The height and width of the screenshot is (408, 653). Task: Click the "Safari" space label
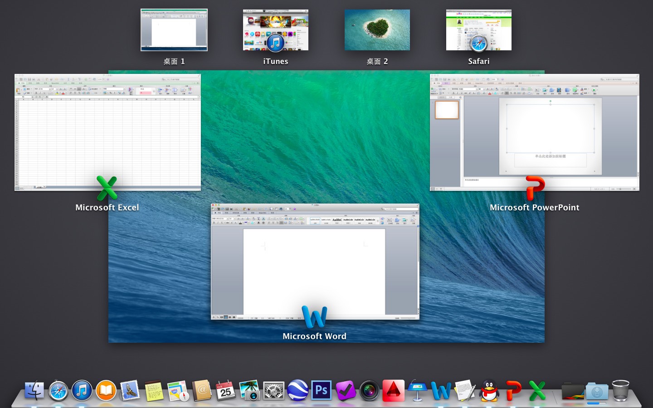click(x=479, y=61)
